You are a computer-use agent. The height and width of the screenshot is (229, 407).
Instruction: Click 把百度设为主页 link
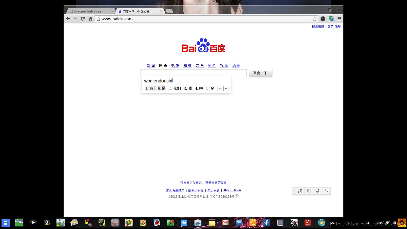(191, 182)
